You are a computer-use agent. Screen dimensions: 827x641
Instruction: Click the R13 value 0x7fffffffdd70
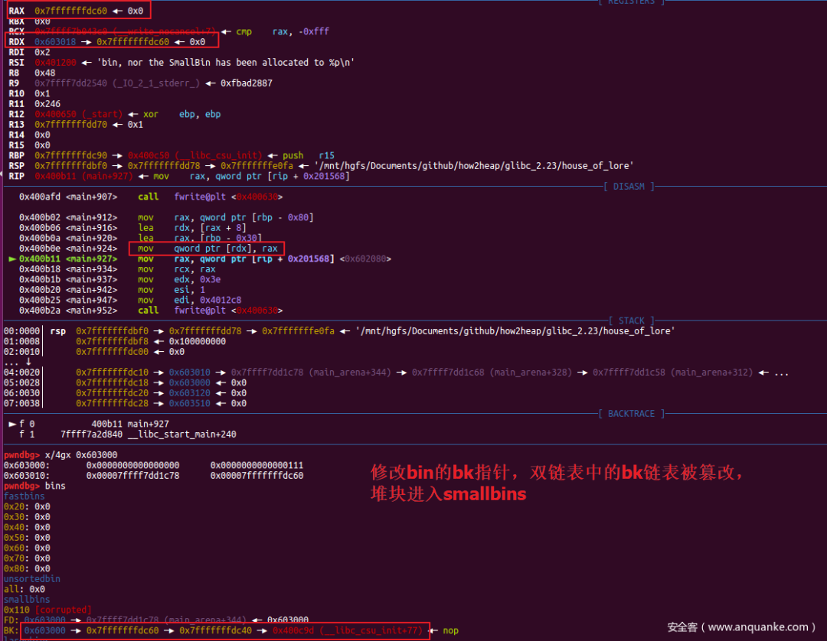coord(70,125)
